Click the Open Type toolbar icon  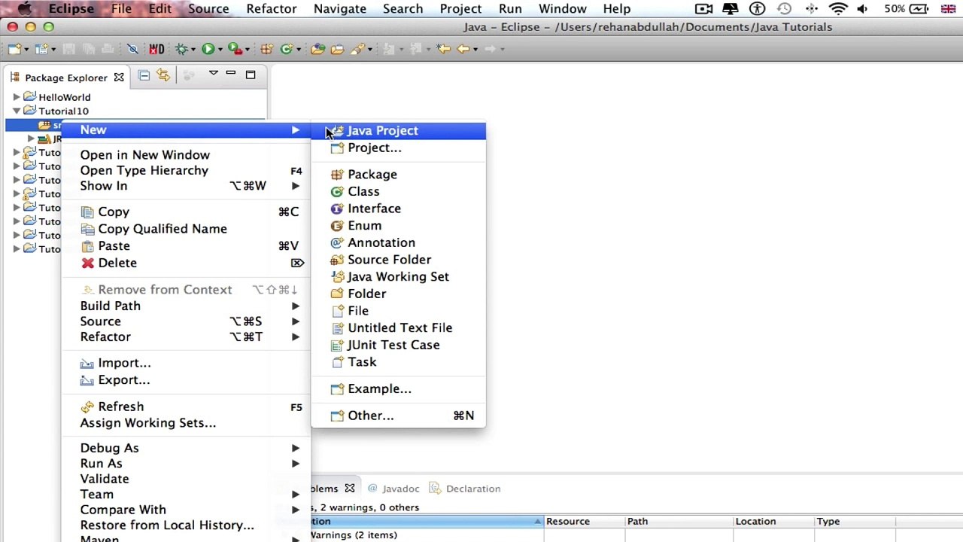click(x=317, y=49)
